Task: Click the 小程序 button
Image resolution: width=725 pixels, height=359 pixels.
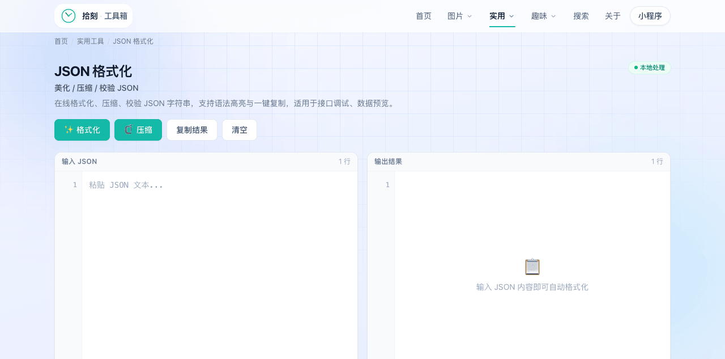Action: (x=650, y=16)
